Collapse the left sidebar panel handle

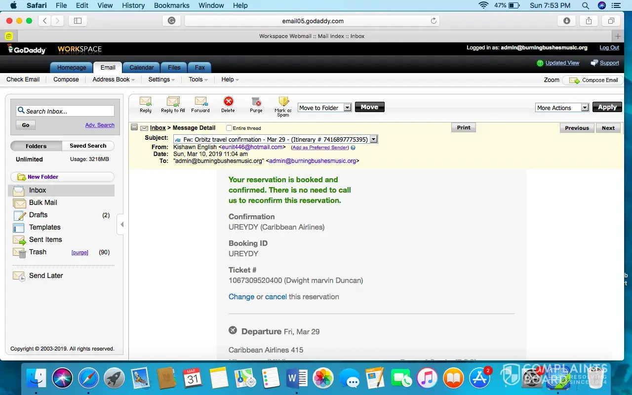point(121,225)
